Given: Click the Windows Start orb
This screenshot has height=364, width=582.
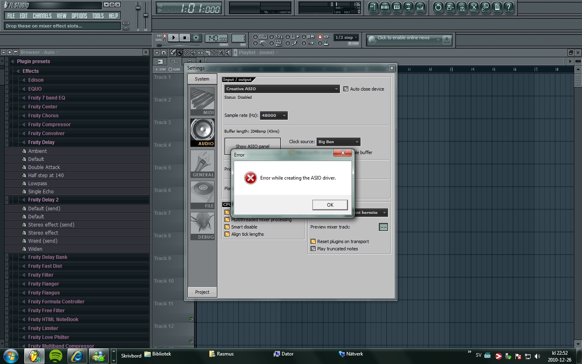Looking at the screenshot, I should coord(11,356).
